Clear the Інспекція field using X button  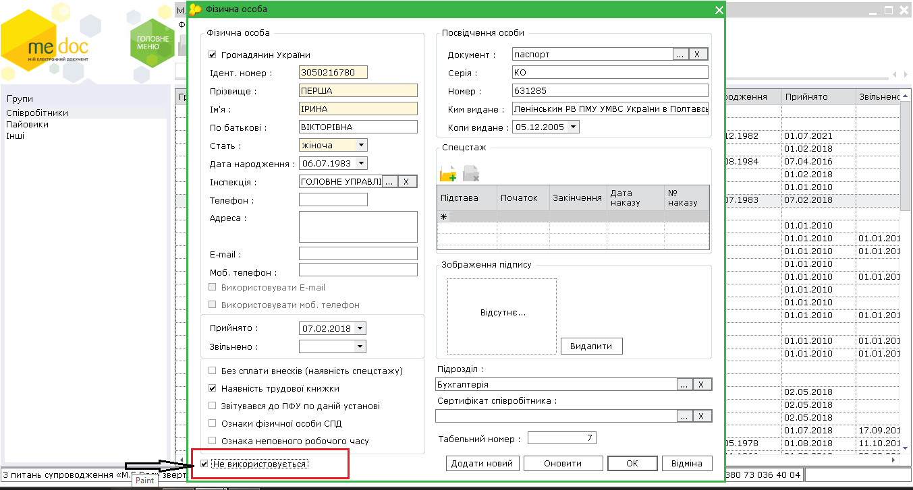tap(406, 181)
